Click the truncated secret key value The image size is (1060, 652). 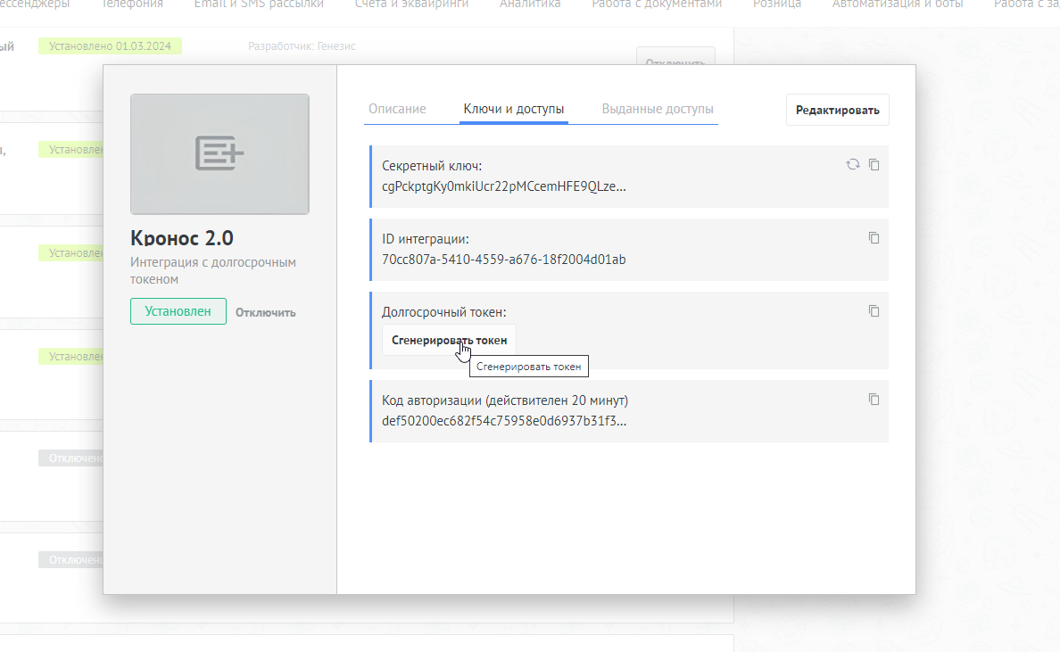pos(504,186)
